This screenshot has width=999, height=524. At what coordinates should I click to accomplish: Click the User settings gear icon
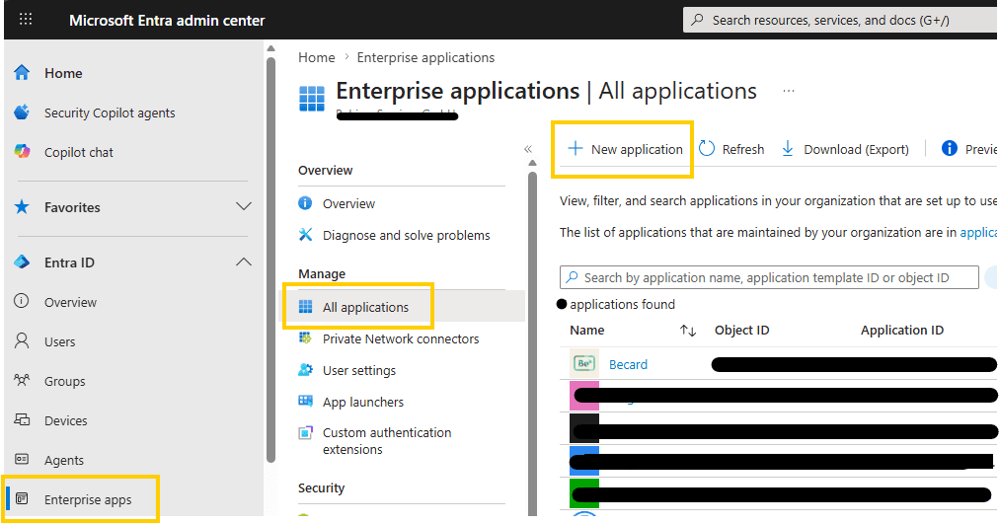(306, 369)
